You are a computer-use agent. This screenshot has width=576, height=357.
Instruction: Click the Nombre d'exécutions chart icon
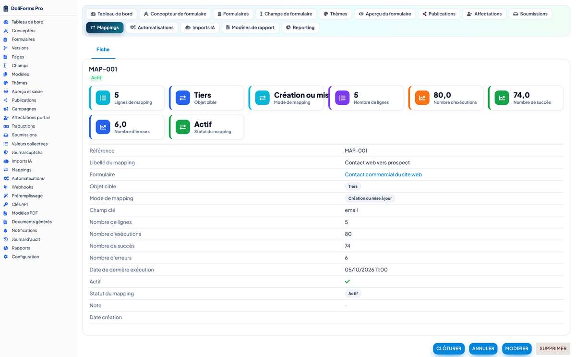(x=422, y=98)
